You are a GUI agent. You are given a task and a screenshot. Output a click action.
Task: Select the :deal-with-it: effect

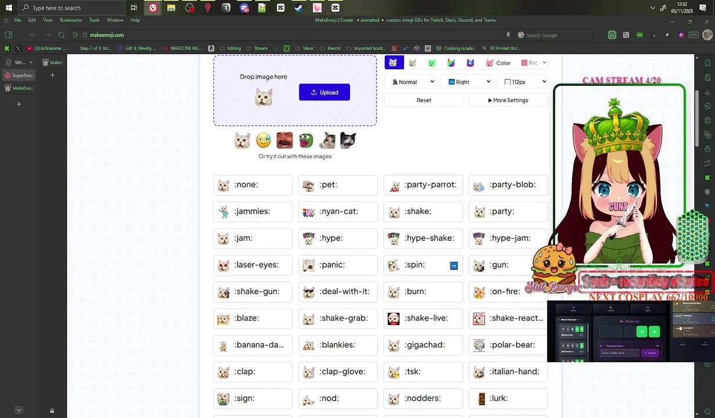338,291
